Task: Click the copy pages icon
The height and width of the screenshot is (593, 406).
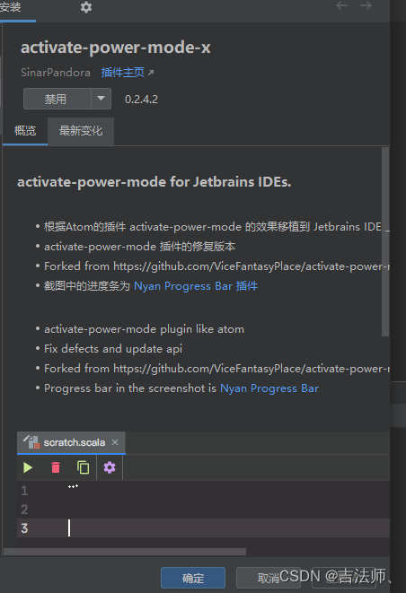Action: click(83, 467)
